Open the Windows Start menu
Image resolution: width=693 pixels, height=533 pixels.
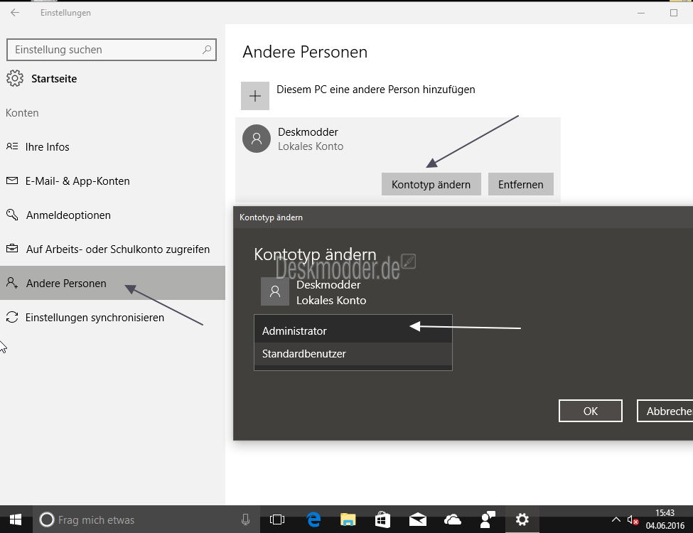(16, 519)
